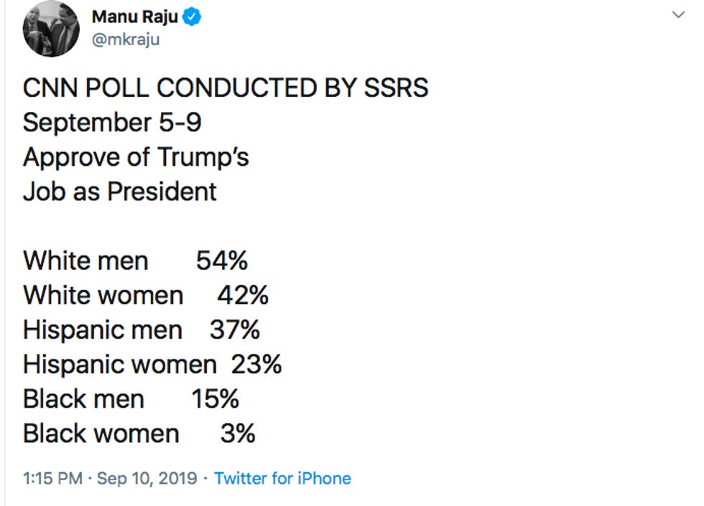Click the 37% figure for Hispanic men
Image resolution: width=704 pixels, height=506 pixels.
235,329
